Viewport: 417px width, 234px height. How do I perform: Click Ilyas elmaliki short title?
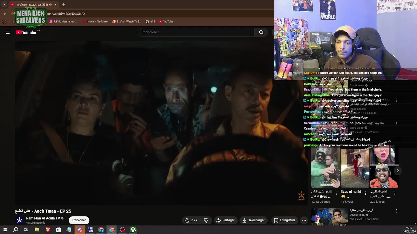351,194
